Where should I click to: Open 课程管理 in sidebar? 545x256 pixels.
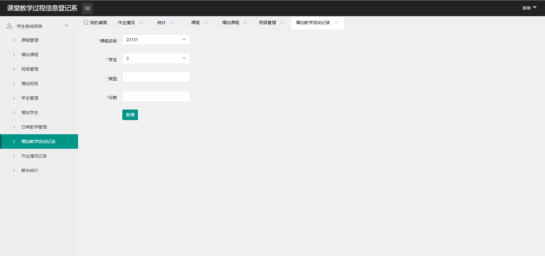[x=39, y=40]
